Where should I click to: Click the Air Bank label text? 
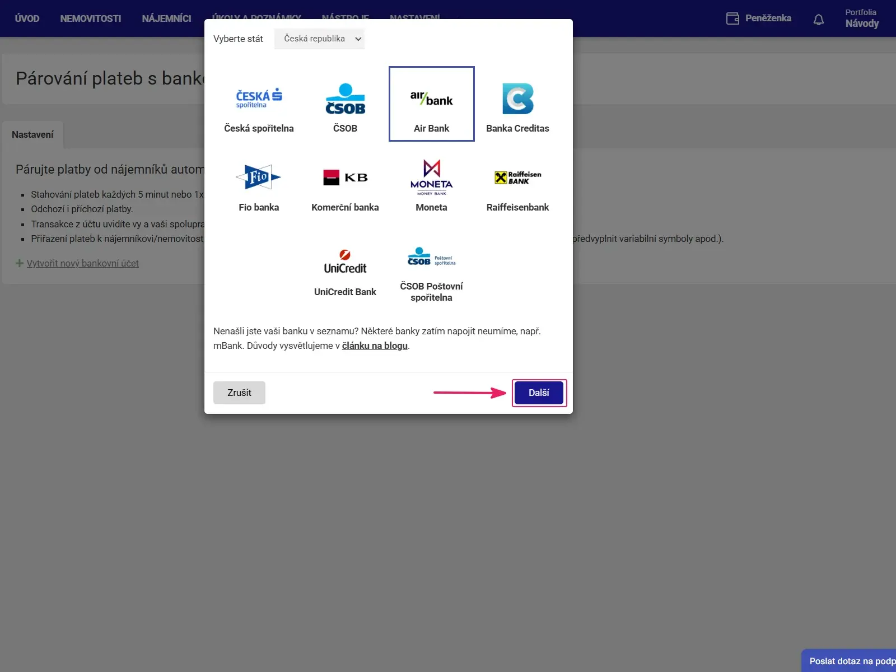coord(431,128)
